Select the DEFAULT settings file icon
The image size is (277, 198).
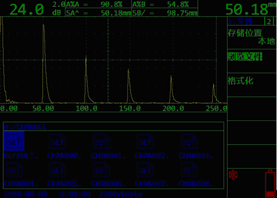(14, 141)
